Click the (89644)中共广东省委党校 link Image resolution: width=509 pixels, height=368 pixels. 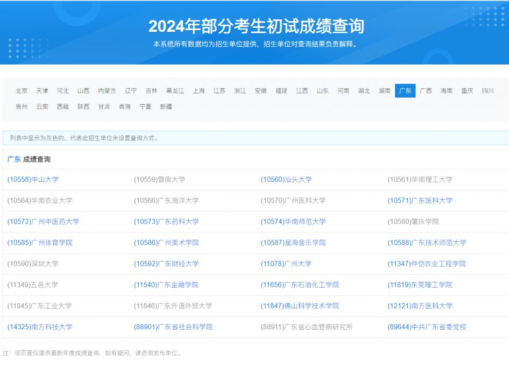pos(427,328)
